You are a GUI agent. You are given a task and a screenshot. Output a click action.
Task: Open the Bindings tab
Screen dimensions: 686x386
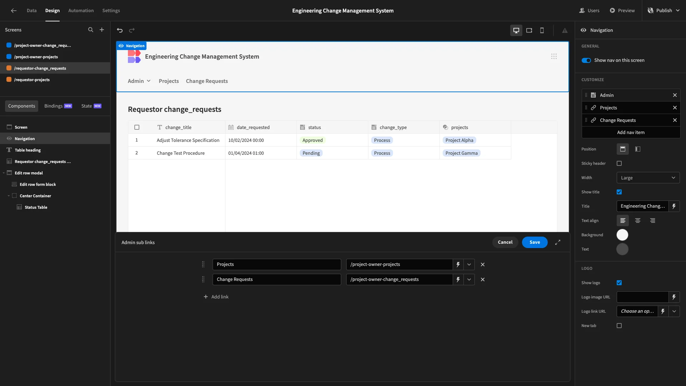(x=58, y=106)
